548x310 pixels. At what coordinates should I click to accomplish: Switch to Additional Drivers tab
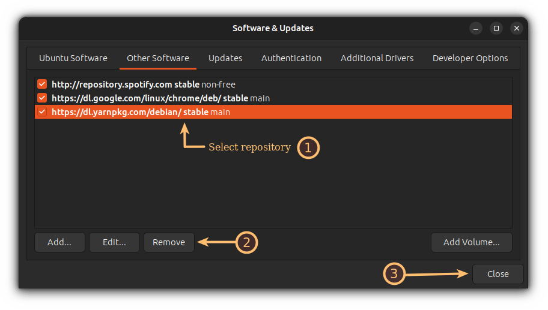point(377,58)
